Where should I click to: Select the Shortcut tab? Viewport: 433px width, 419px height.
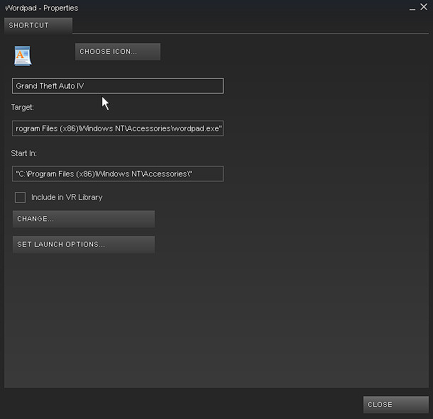38,26
